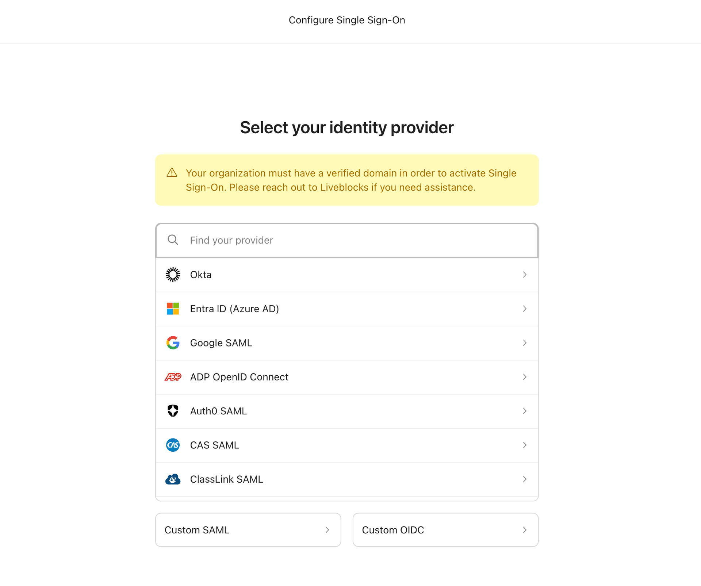The height and width of the screenshot is (586, 701).
Task: Select the ClassLink SAML provider
Action: [x=347, y=479]
